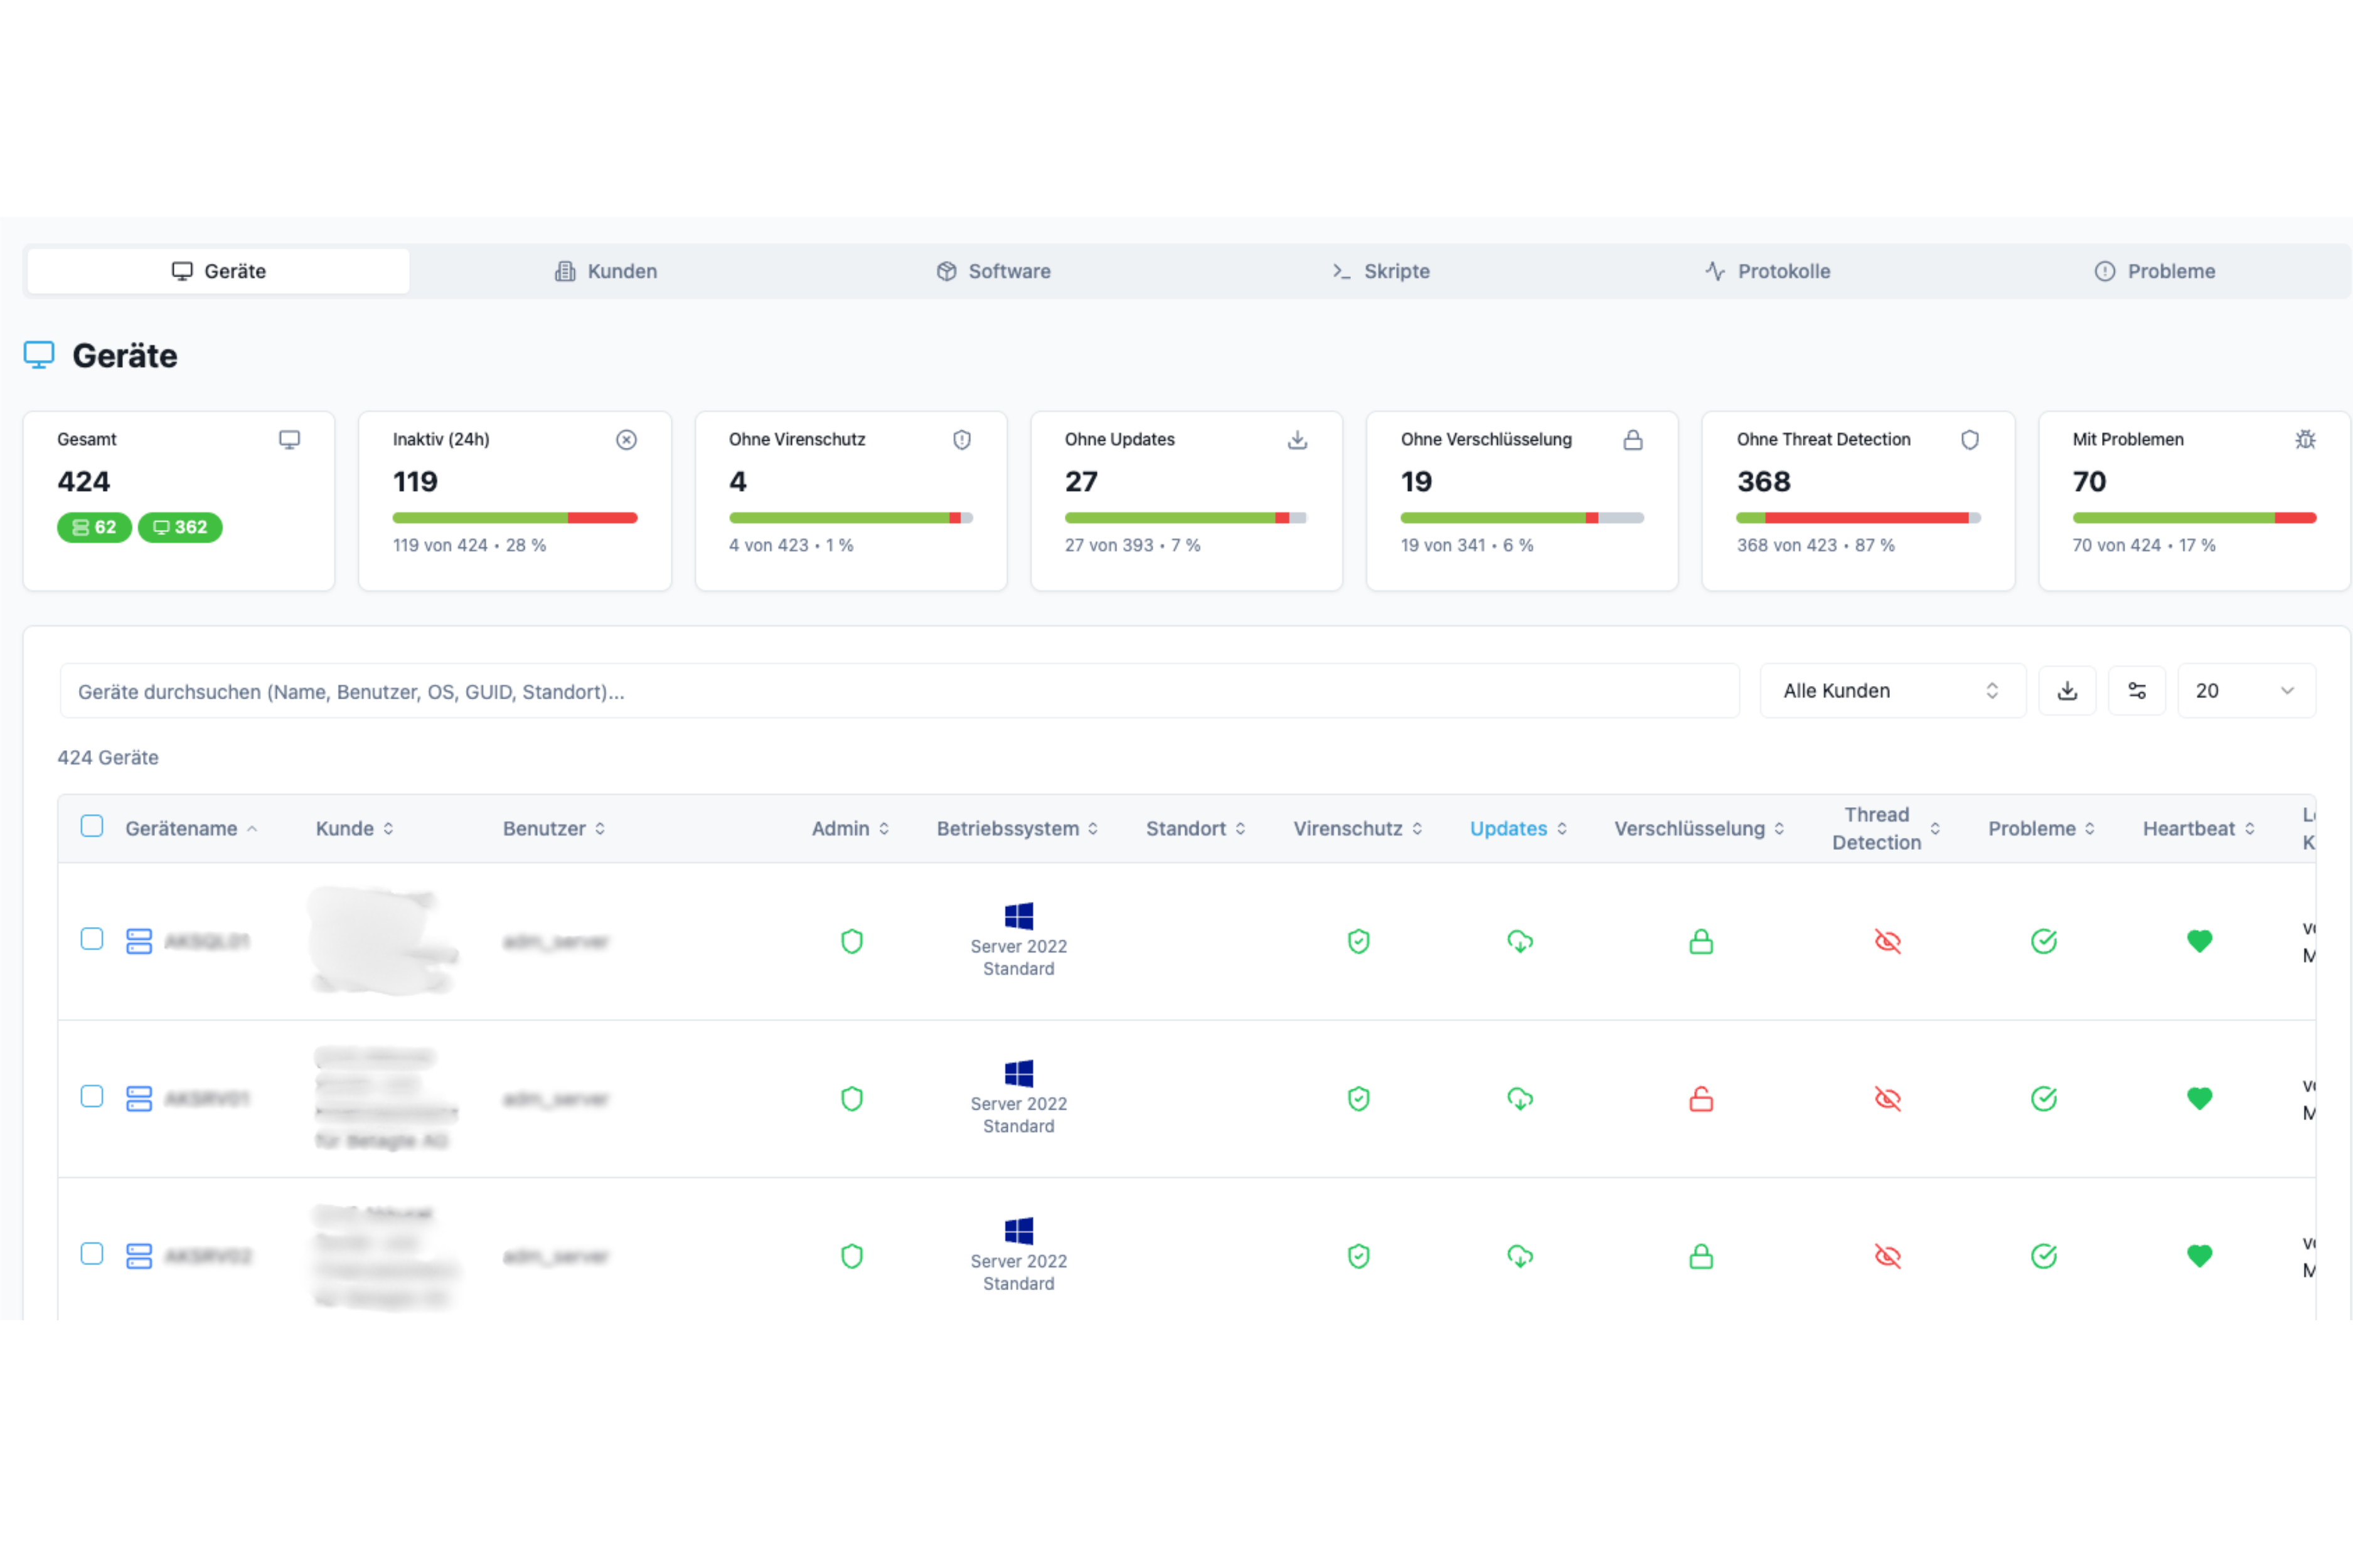This screenshot has height=1568, width=2353.
Task: Check the second device row checkbox
Action: click(x=92, y=1097)
